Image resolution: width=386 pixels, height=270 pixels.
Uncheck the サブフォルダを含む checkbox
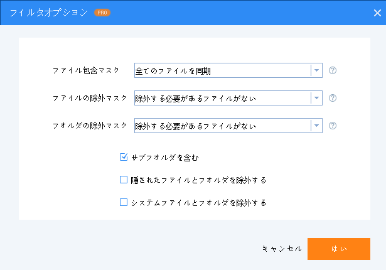tap(124, 157)
